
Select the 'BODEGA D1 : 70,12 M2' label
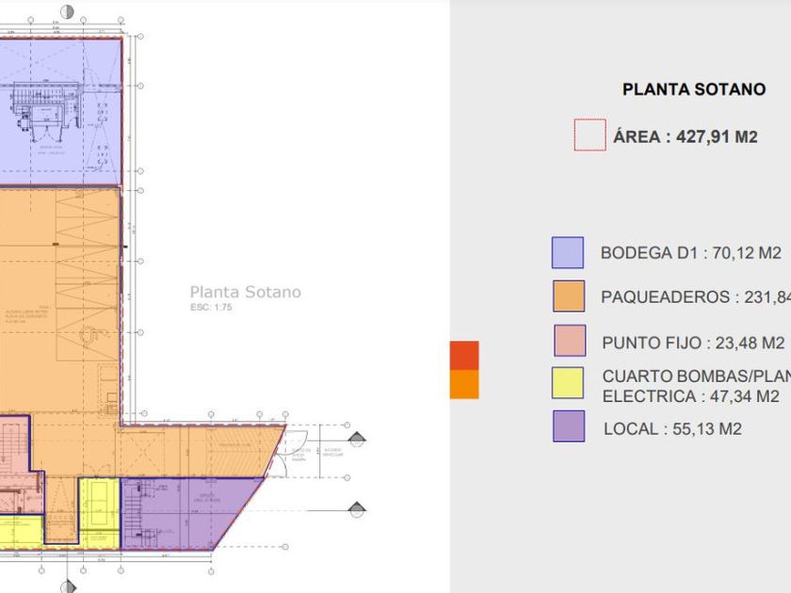pos(690,252)
